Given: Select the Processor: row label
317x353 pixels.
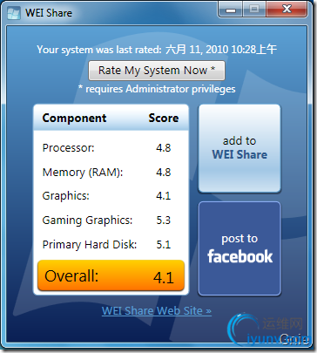Looking at the screenshot, I should coord(69,148).
